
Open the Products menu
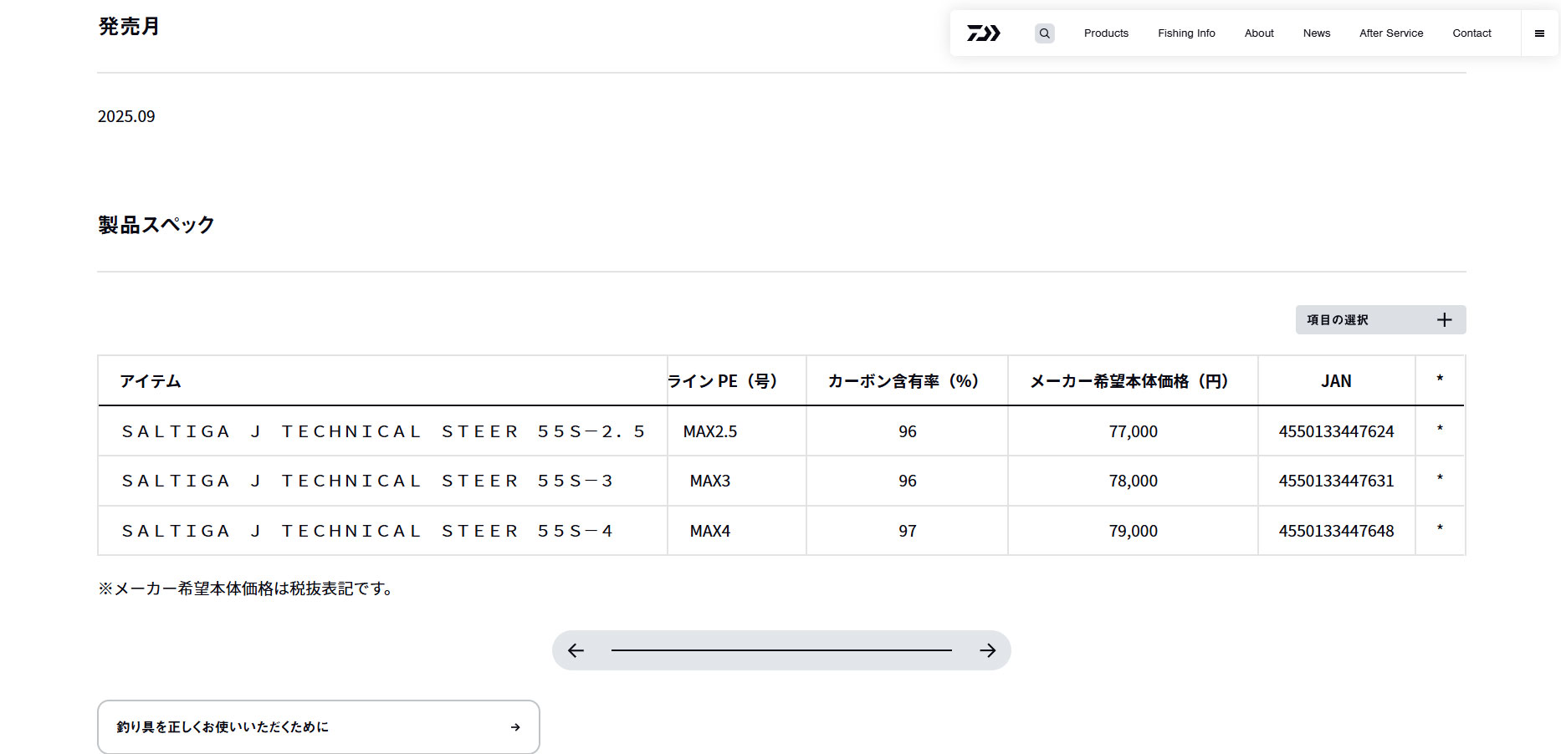click(1106, 33)
